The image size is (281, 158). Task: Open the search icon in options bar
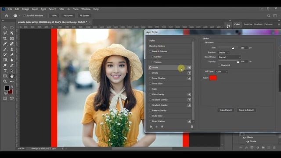click(269, 16)
